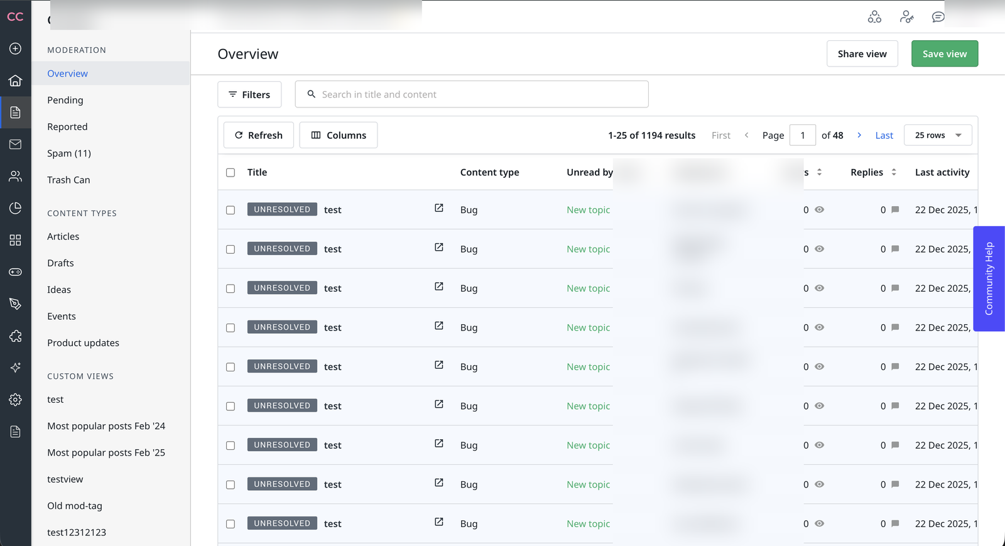Viewport: 1005px width, 546px height.
Task: Go to previous page with left chevron
Action: pos(746,135)
